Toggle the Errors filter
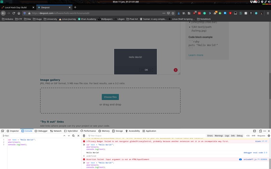Viewport: 271px width, 169px height. click(210, 136)
